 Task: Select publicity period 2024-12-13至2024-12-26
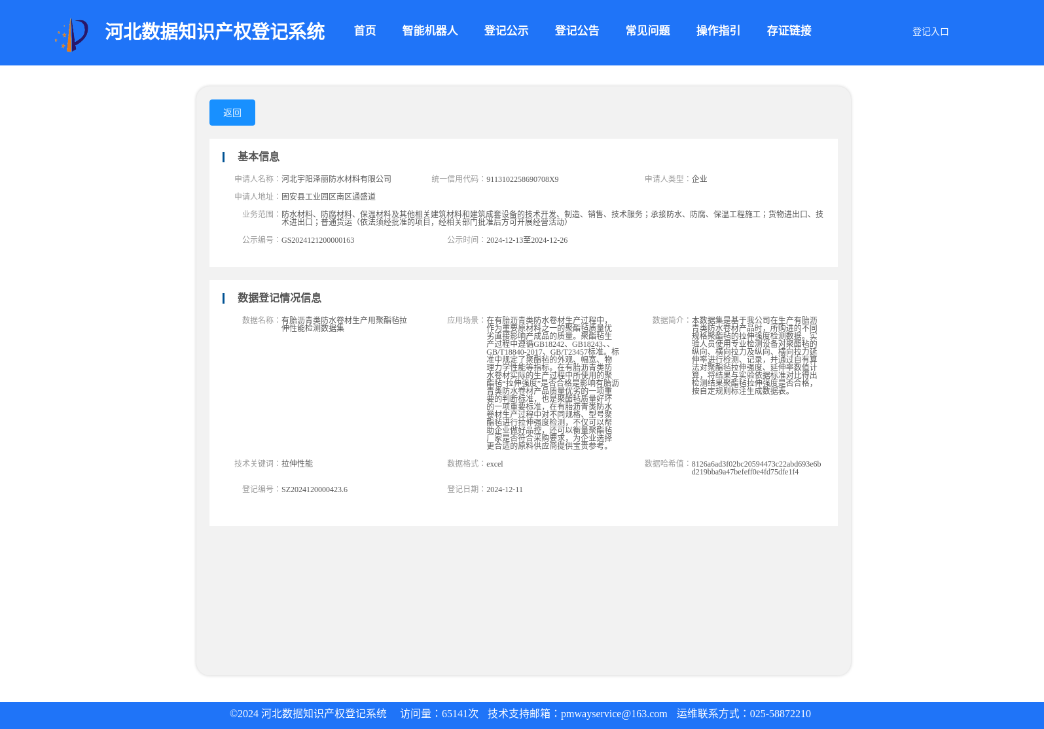[527, 240]
